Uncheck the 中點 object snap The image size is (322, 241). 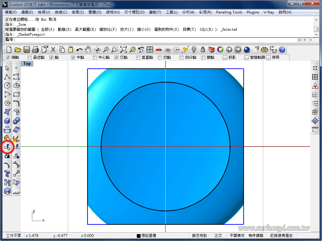pos(73,58)
